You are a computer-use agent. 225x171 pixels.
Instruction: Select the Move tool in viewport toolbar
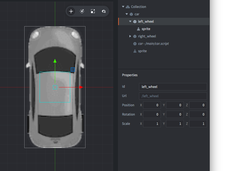pyautogui.click(x=71, y=11)
